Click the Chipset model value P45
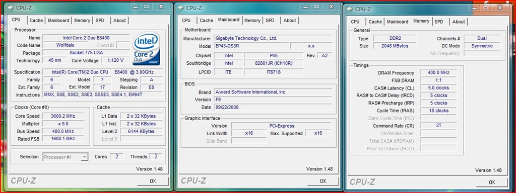The width and height of the screenshot is (516, 193). (x=274, y=55)
